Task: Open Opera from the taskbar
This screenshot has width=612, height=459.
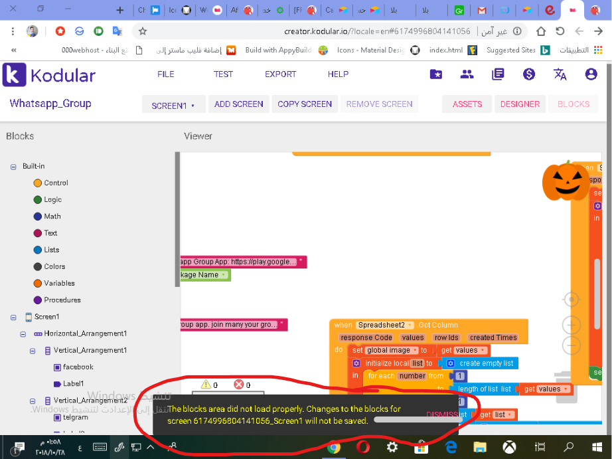Action: coord(363,447)
